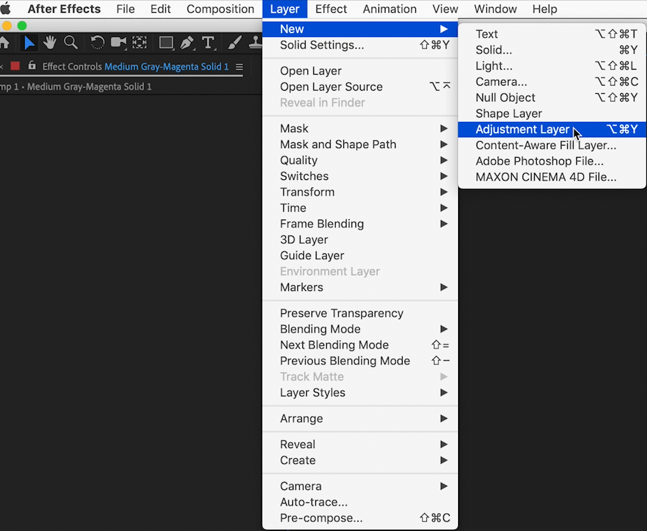The image size is (647, 531).
Task: Open the Effect Controls panel menu
Action: tap(239, 67)
